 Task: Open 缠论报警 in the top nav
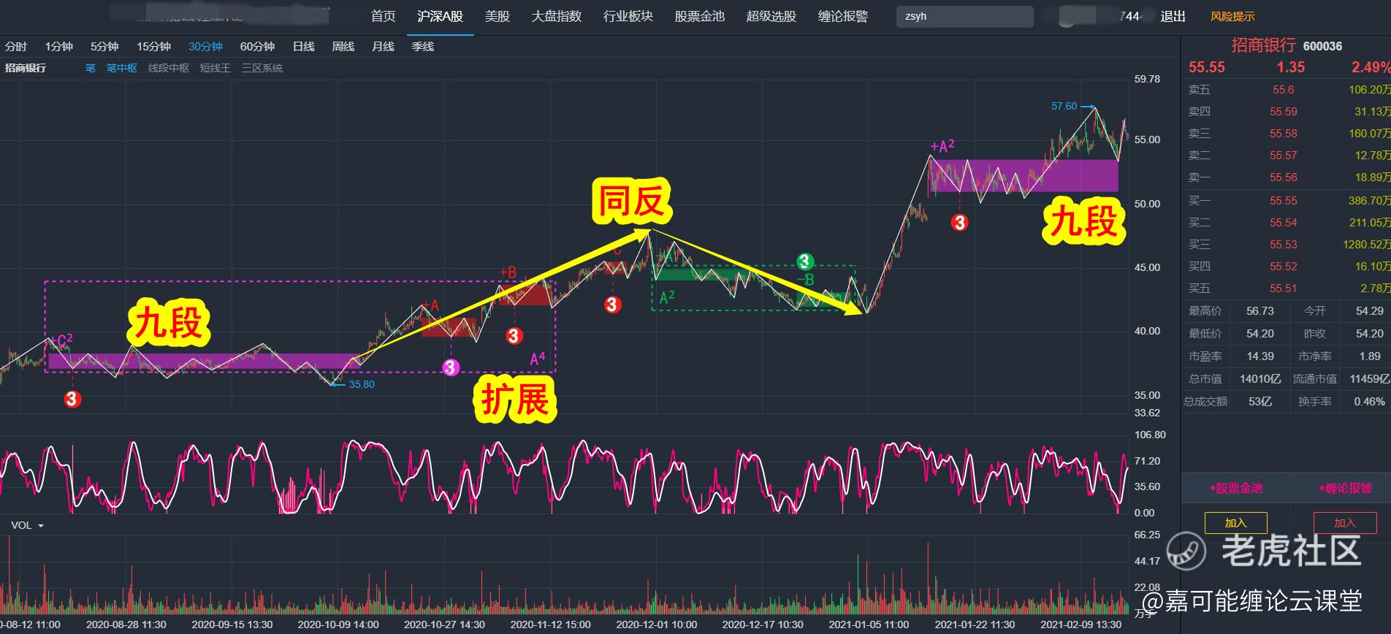(842, 16)
